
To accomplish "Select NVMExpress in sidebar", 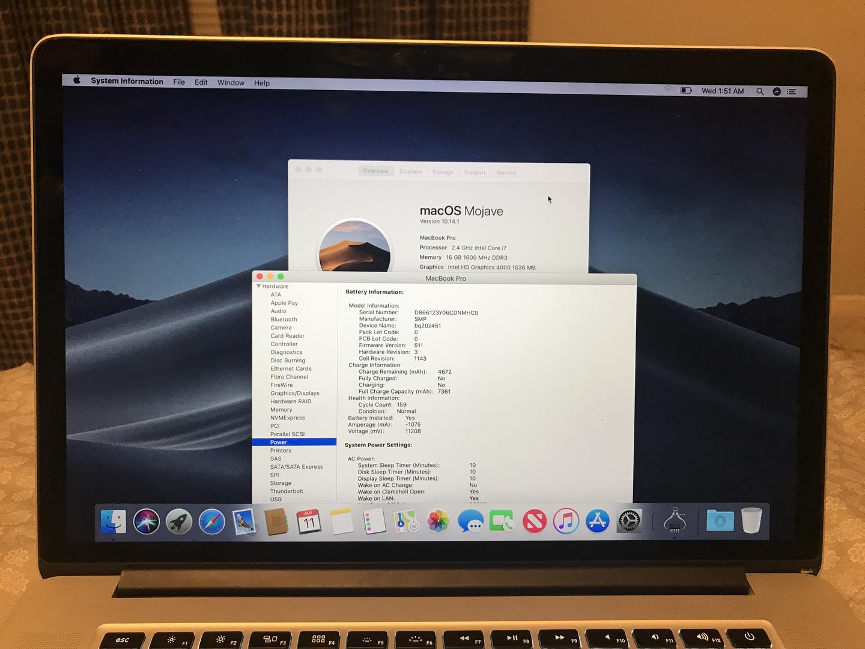I will (287, 418).
